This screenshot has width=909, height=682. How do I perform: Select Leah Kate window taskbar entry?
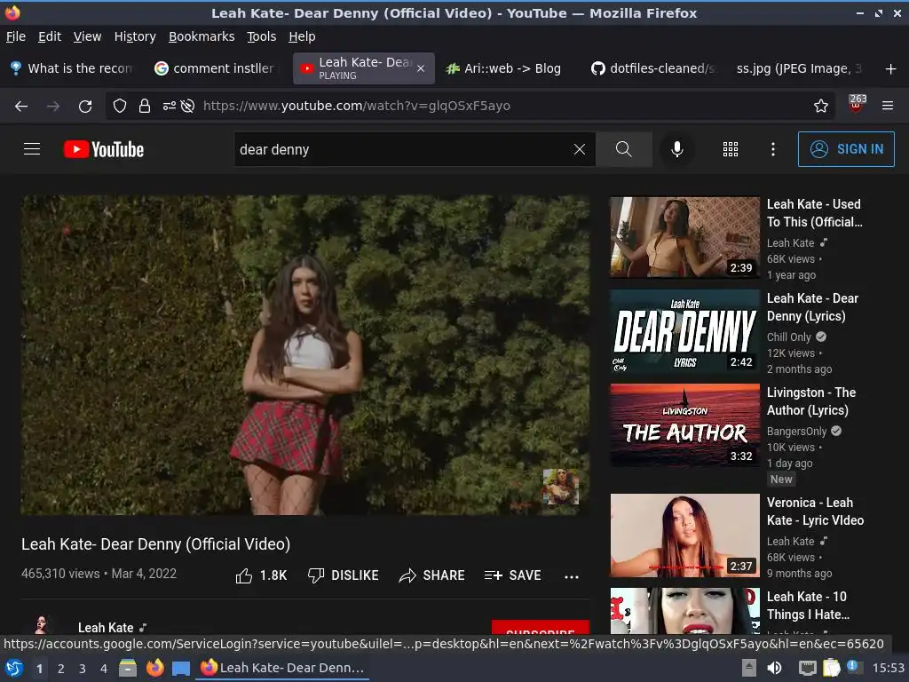[282, 668]
